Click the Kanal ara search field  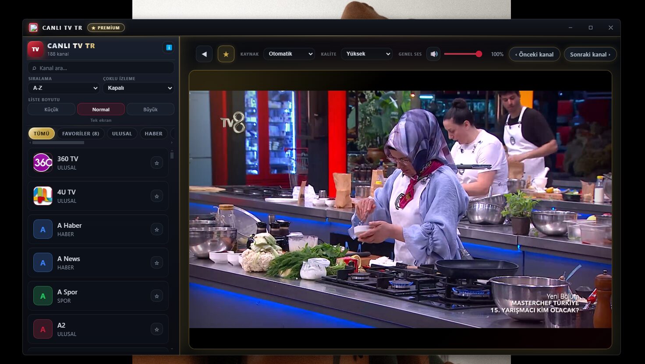pos(101,68)
